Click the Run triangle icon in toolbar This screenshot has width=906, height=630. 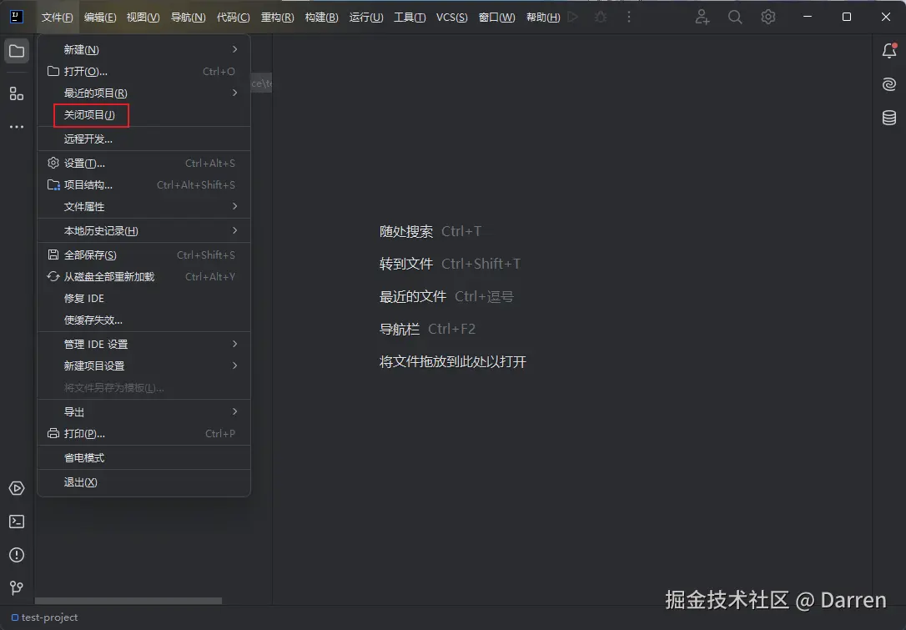click(x=572, y=17)
